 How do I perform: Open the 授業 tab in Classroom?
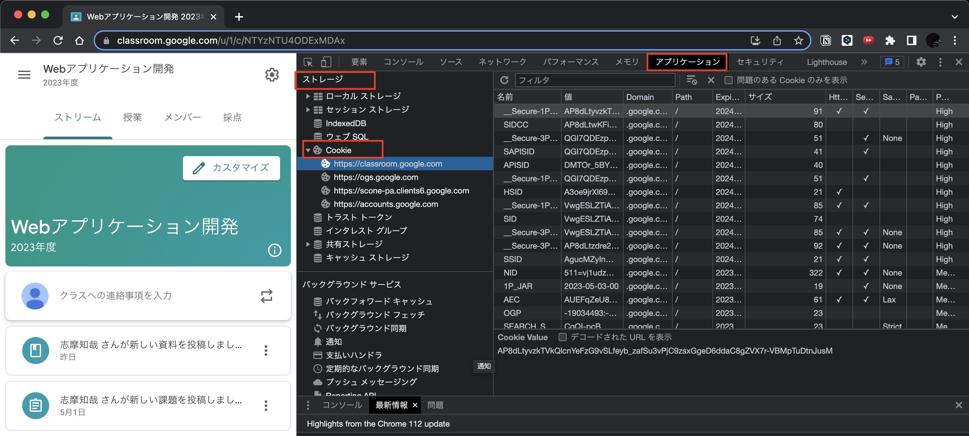(132, 117)
